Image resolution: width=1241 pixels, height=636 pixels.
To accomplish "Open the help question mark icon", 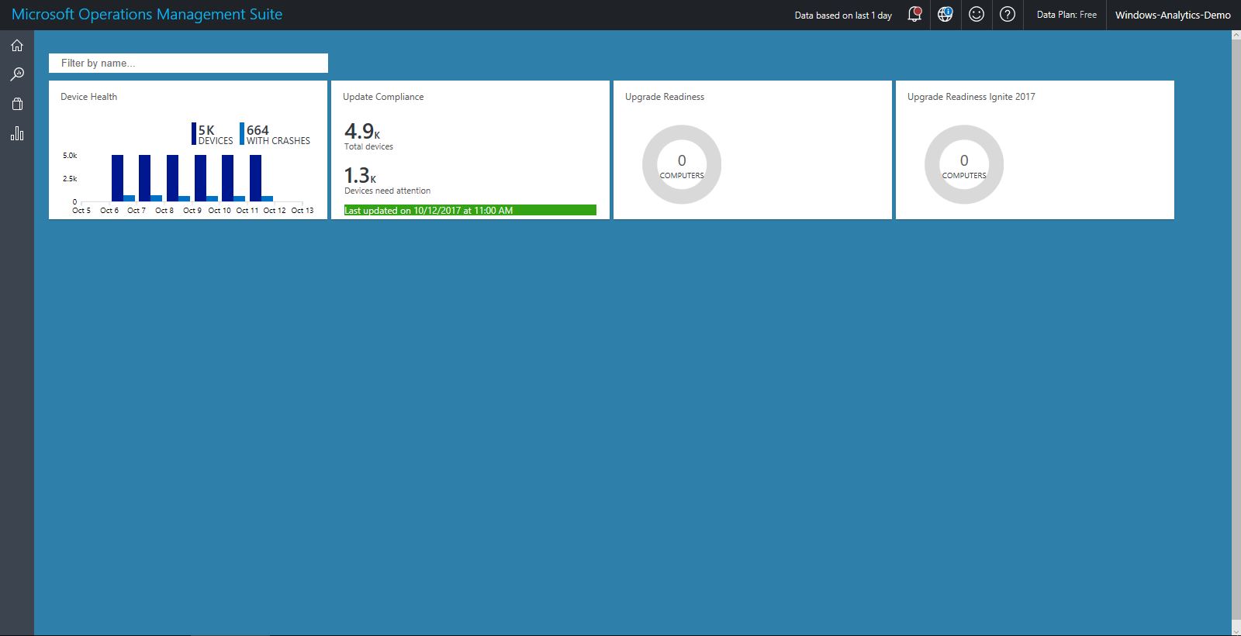I will click(x=1008, y=15).
